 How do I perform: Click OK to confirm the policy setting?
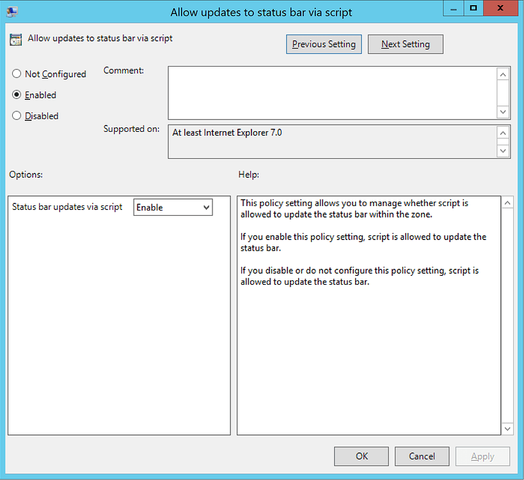[x=361, y=456]
